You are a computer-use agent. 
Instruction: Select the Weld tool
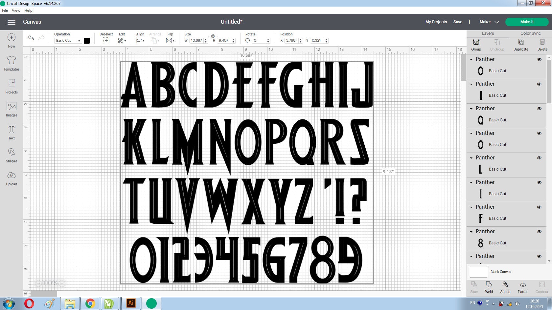[x=489, y=287]
